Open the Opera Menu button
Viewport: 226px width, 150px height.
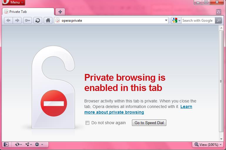click(x=14, y=2)
